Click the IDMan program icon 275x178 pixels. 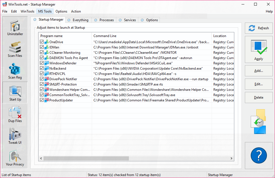tap(47, 47)
